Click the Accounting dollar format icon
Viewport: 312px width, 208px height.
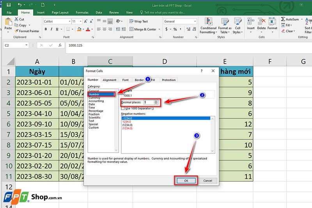(167, 29)
